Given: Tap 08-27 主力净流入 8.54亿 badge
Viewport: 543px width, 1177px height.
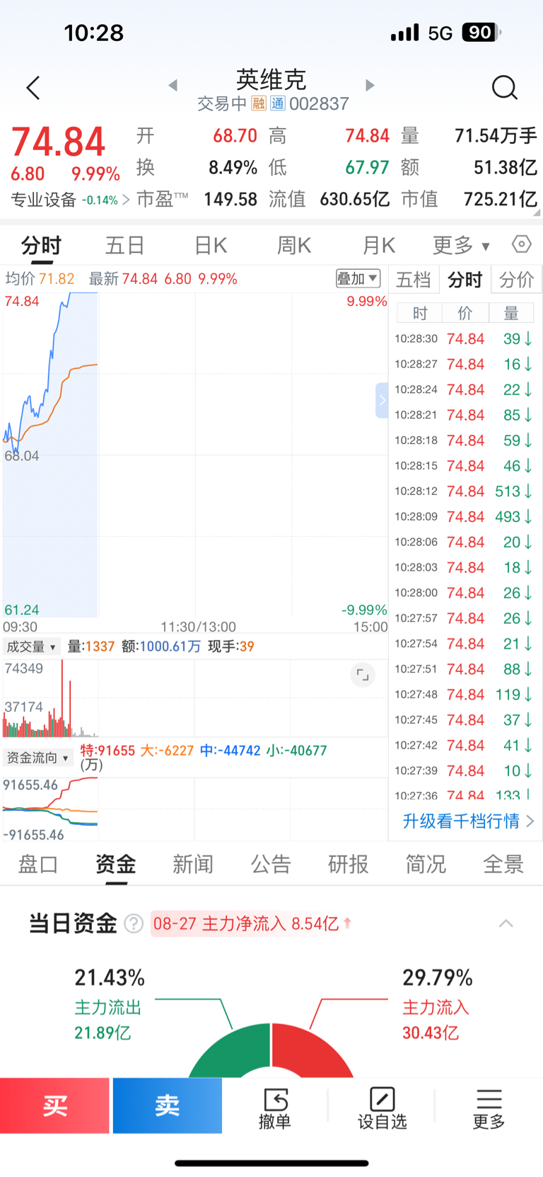Looking at the screenshot, I should (x=252, y=923).
